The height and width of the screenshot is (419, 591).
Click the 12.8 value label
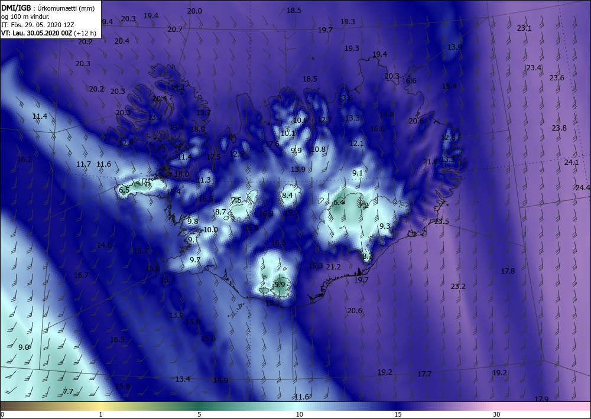click(x=448, y=138)
